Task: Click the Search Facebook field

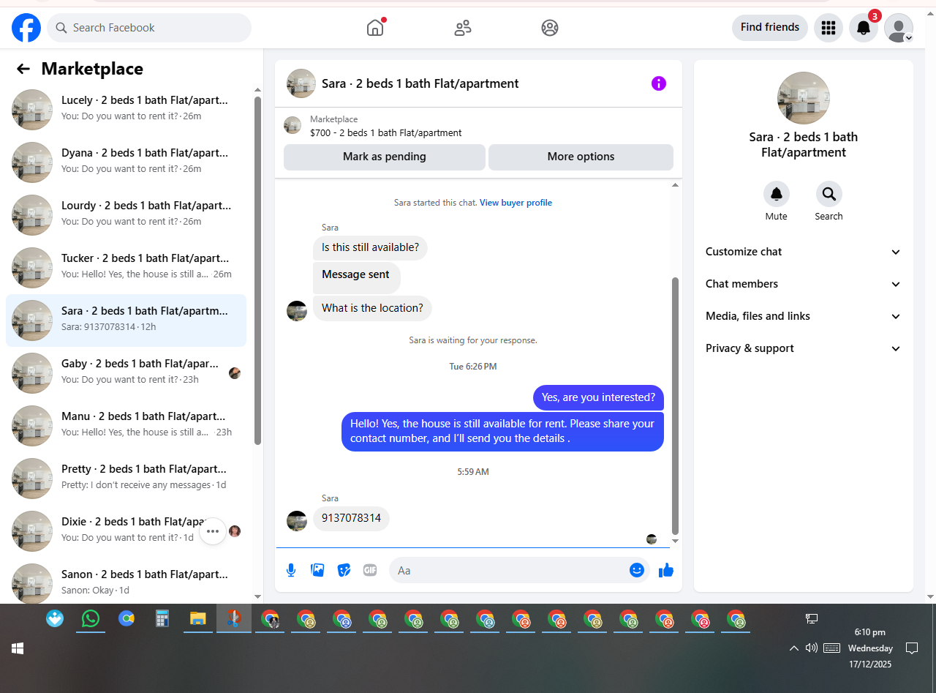Action: pos(149,28)
